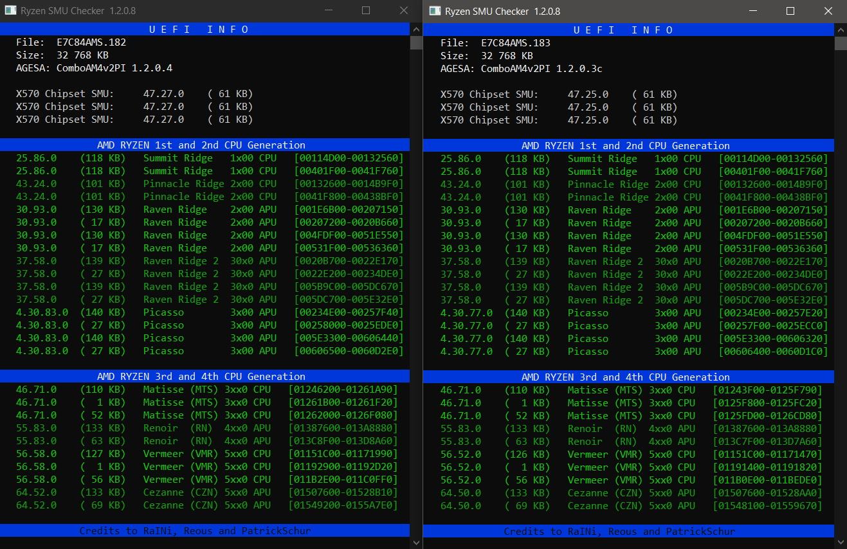
Task: Maximize the left Ryzen SMU Checker window
Action: click(366, 11)
